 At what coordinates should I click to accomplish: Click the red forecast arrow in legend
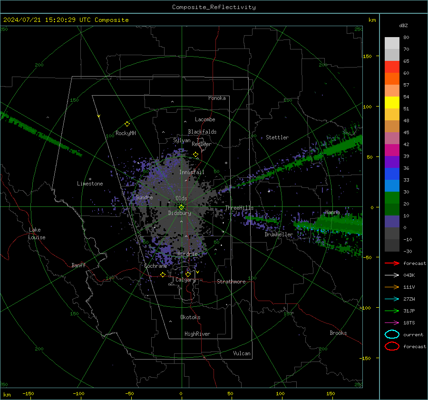point(392,263)
